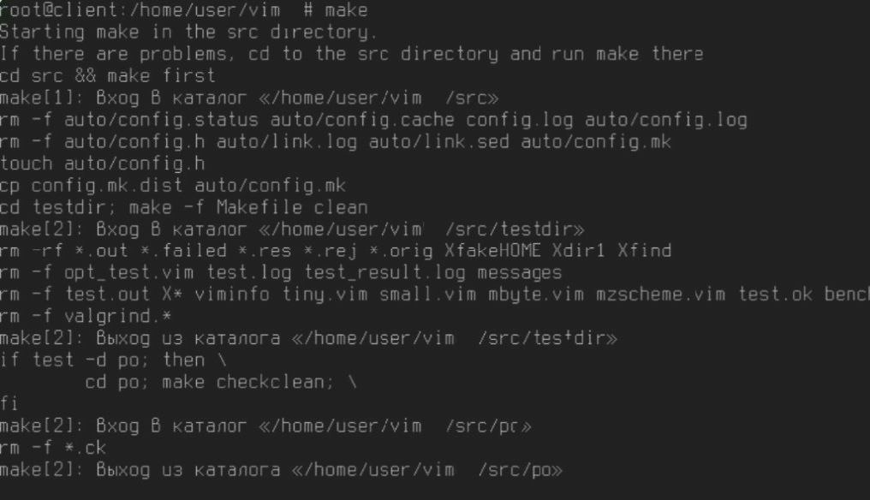Click the 'rm -f *.ck' line
Screen dimensions: 870x500
(x=53, y=447)
